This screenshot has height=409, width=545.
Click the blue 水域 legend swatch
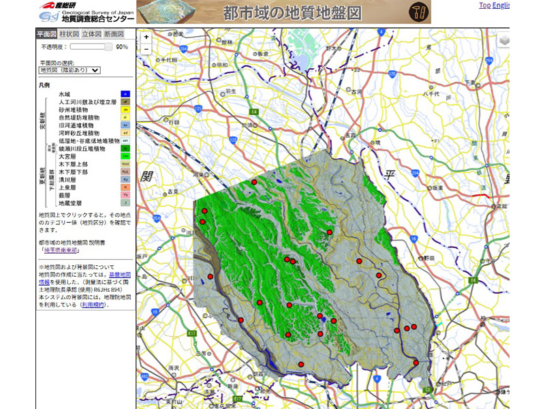pyautogui.click(x=125, y=94)
